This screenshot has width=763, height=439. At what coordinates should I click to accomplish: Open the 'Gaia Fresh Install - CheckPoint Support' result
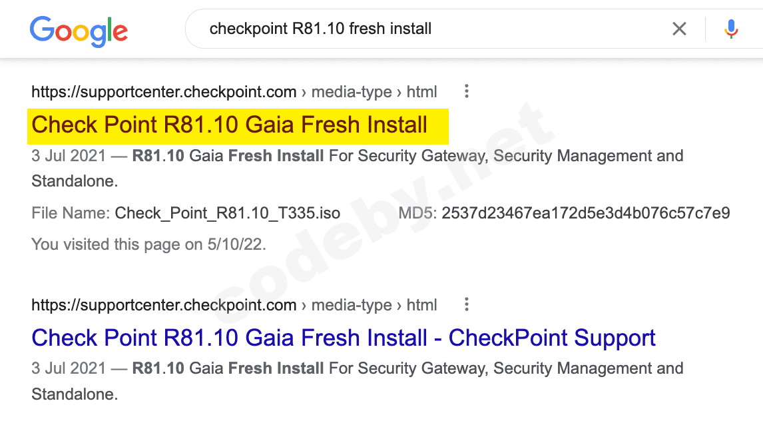coord(343,338)
